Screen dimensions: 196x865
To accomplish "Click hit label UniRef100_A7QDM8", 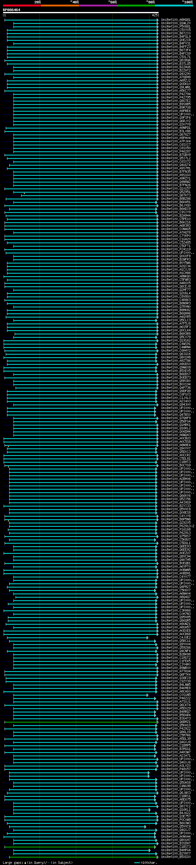I will (175, 77).
